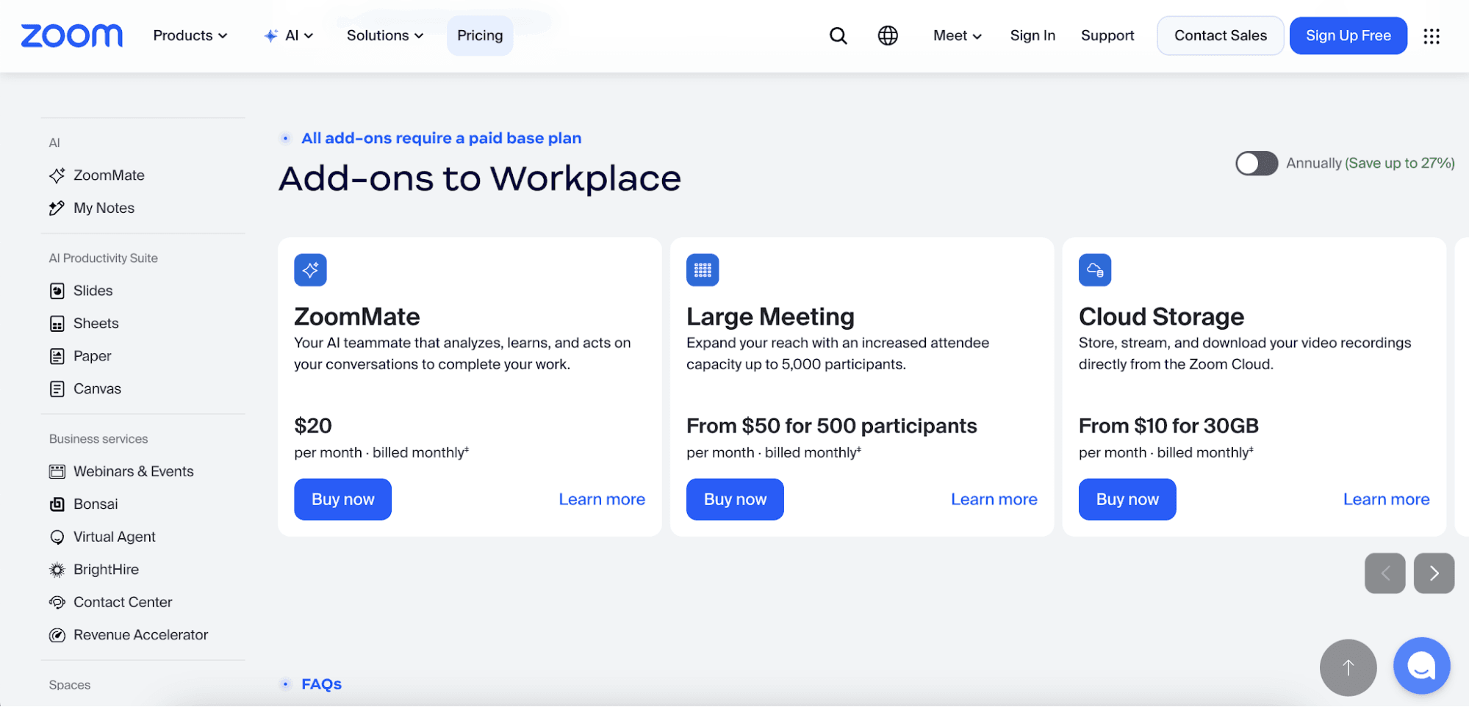Open the chat bubble support icon
Screen dimensions: 1469x707
pyautogui.click(x=1421, y=666)
